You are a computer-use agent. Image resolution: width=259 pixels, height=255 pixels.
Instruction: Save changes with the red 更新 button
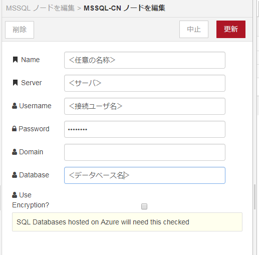[231, 29]
